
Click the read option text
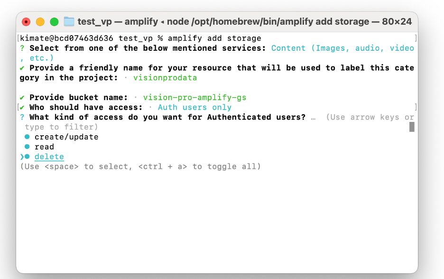(x=44, y=147)
